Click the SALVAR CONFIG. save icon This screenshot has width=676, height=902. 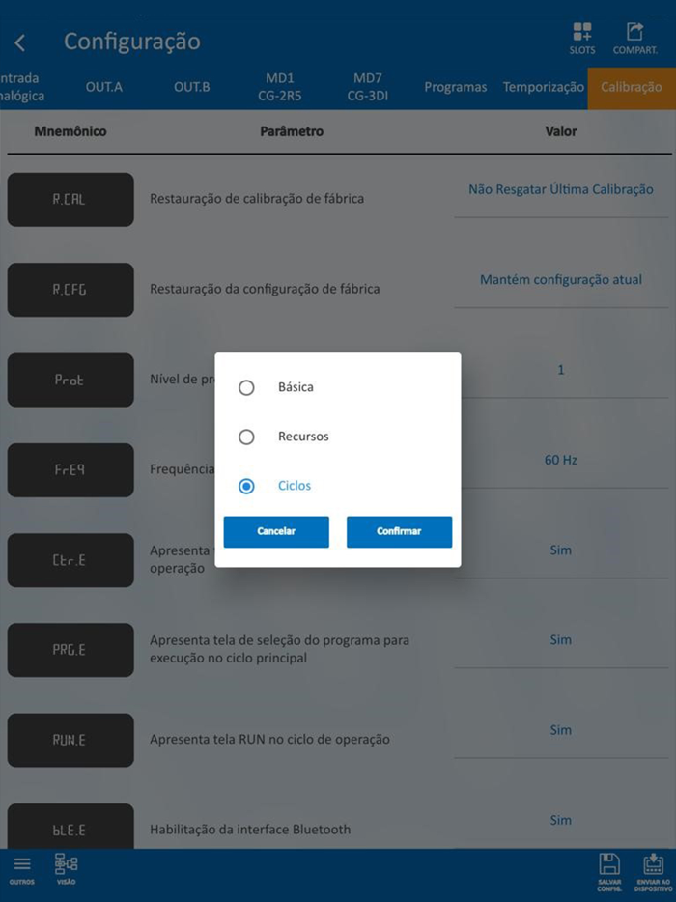coord(609,866)
